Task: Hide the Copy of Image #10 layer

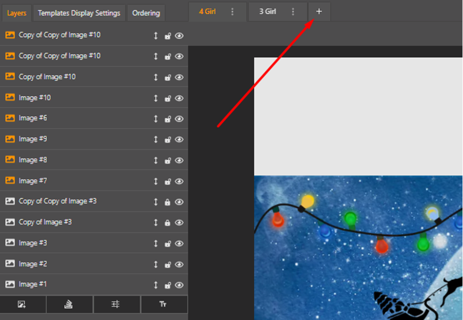Action: 179,77
